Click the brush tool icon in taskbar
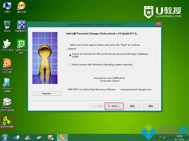189x141 pixels. tap(28, 138)
